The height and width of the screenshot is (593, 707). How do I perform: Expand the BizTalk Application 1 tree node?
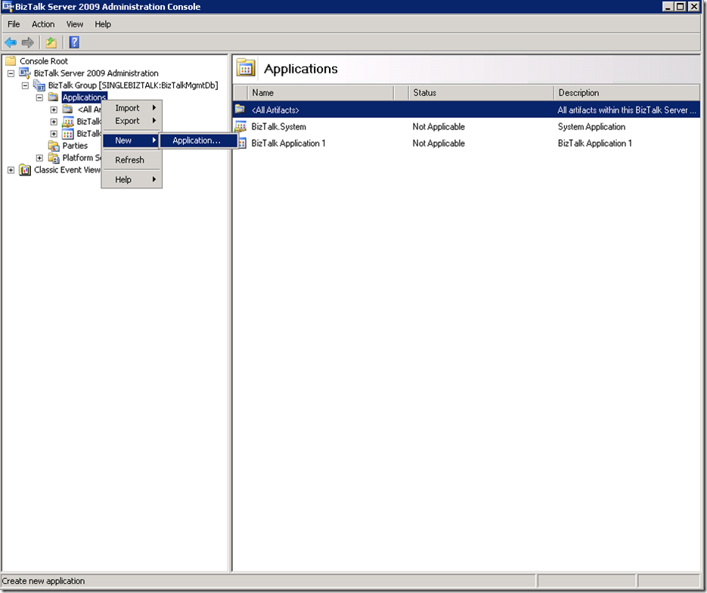click(54, 134)
